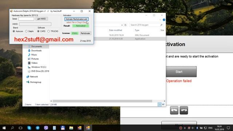Launch Telegram from the taskbar
The height and width of the screenshot is (131, 233).
coord(37,128)
